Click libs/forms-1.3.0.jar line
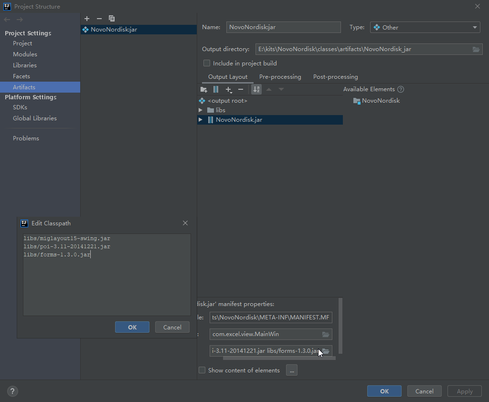 (57, 254)
